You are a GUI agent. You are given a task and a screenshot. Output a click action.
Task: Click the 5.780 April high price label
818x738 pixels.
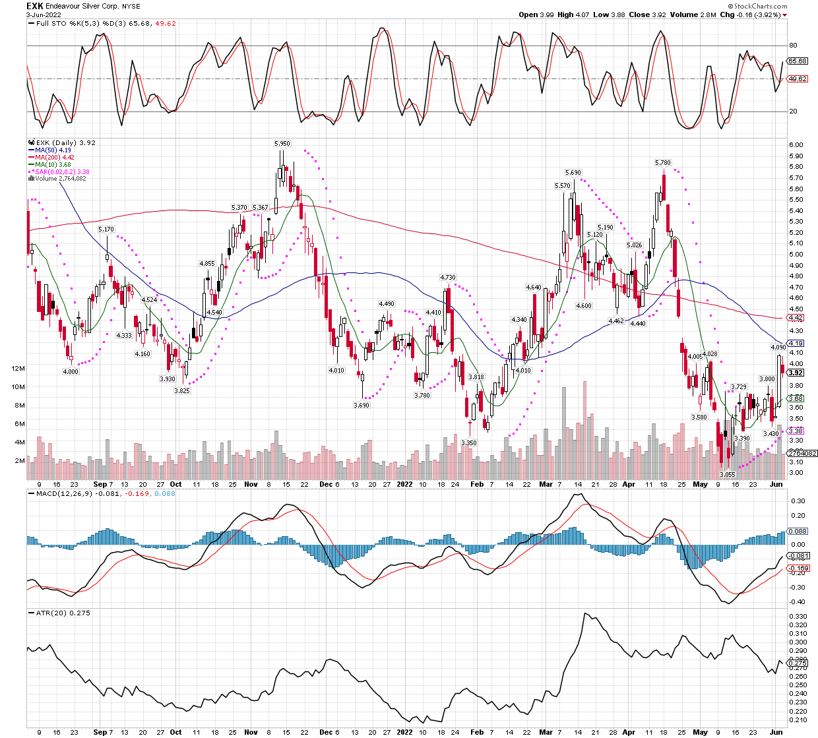pyautogui.click(x=662, y=162)
